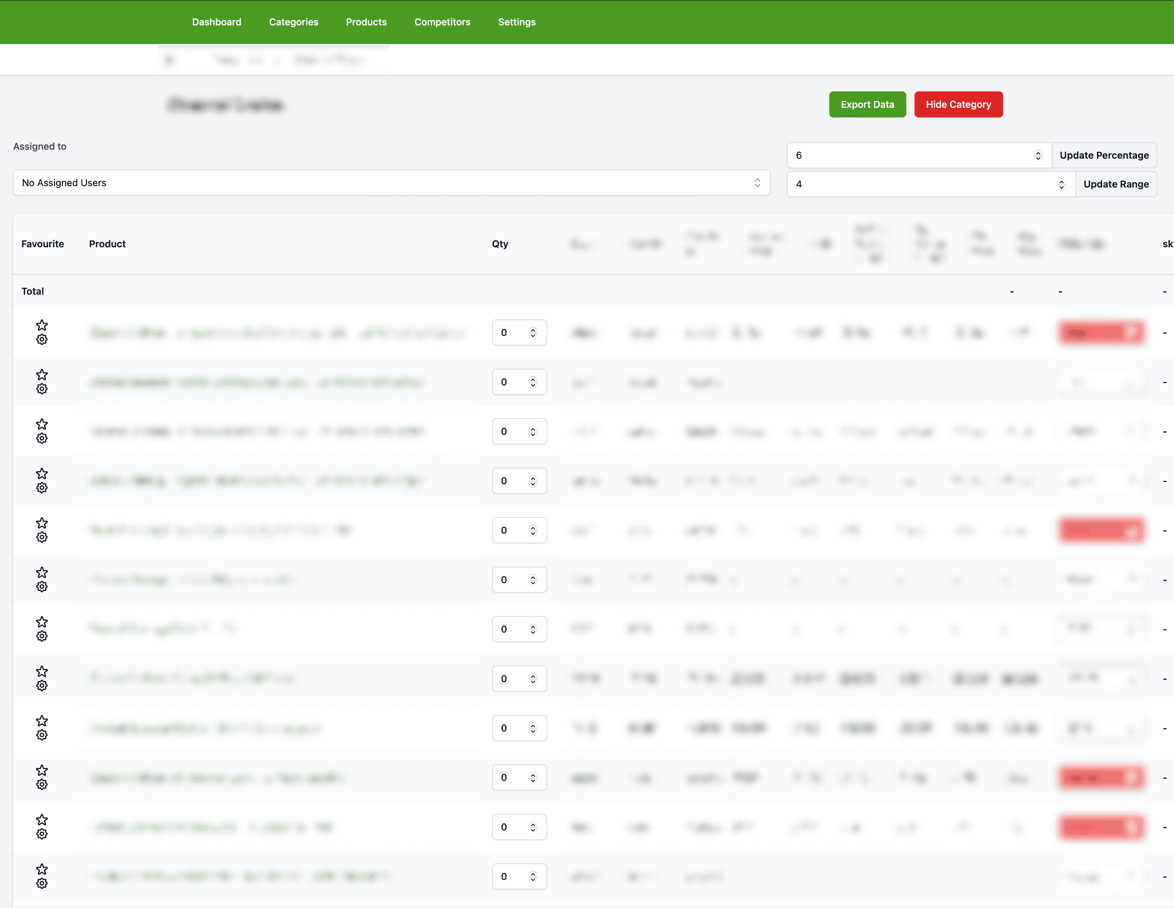Click the Export Data button
Screen dimensions: 1174x908
click(x=867, y=104)
